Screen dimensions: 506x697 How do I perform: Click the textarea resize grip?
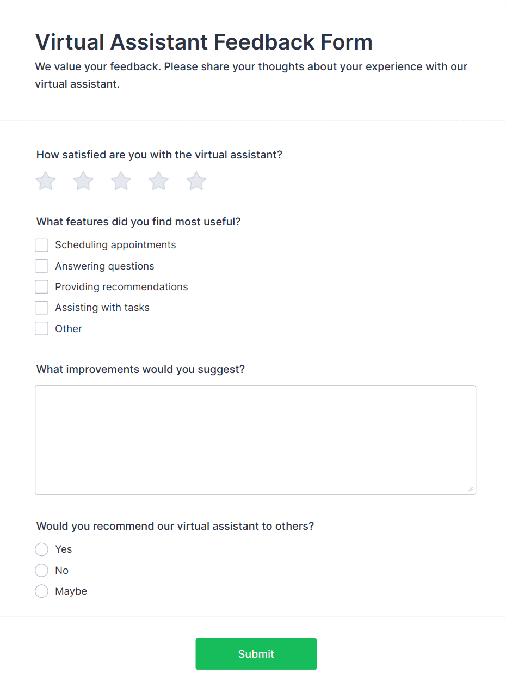tap(471, 490)
